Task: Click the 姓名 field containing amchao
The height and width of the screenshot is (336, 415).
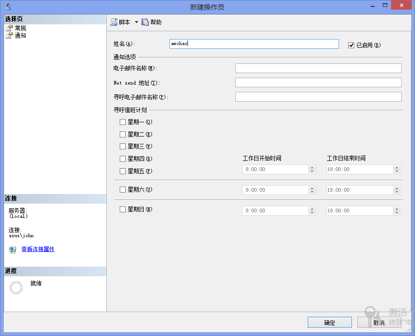Action: (254, 44)
